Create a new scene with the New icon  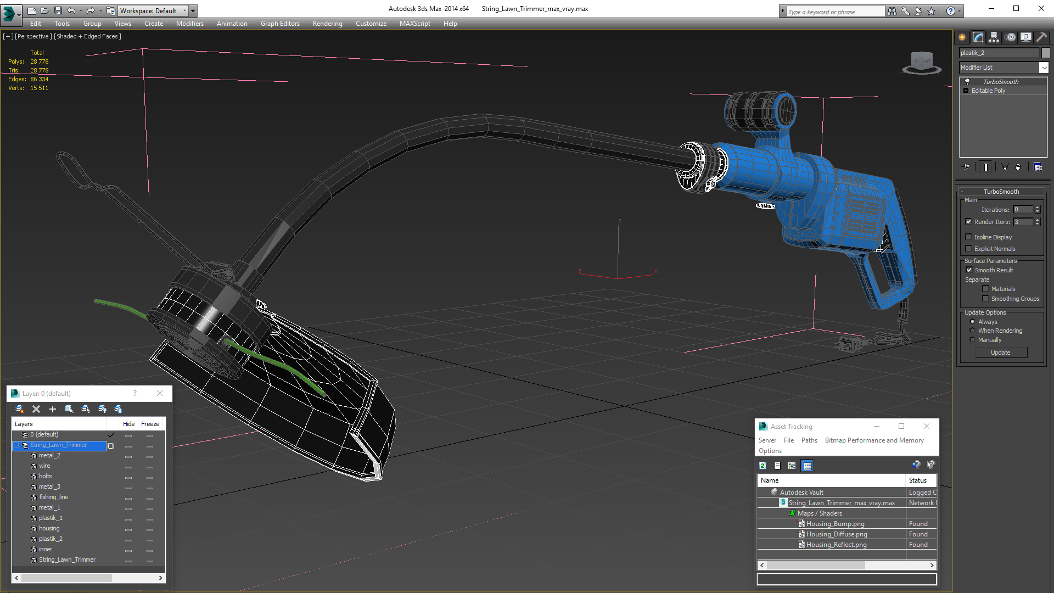pyautogui.click(x=31, y=10)
